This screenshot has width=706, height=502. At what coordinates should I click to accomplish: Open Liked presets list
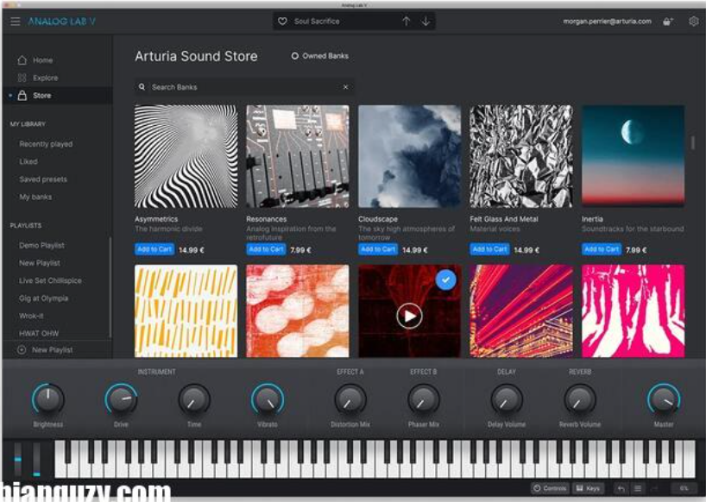coord(28,161)
